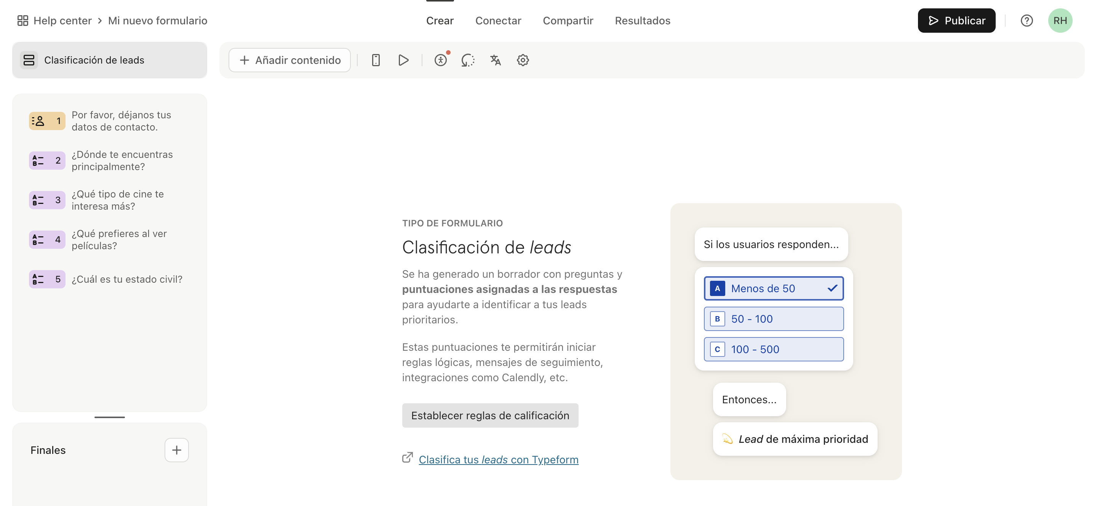Click the Clasificación de leads form type icon

(x=29, y=60)
